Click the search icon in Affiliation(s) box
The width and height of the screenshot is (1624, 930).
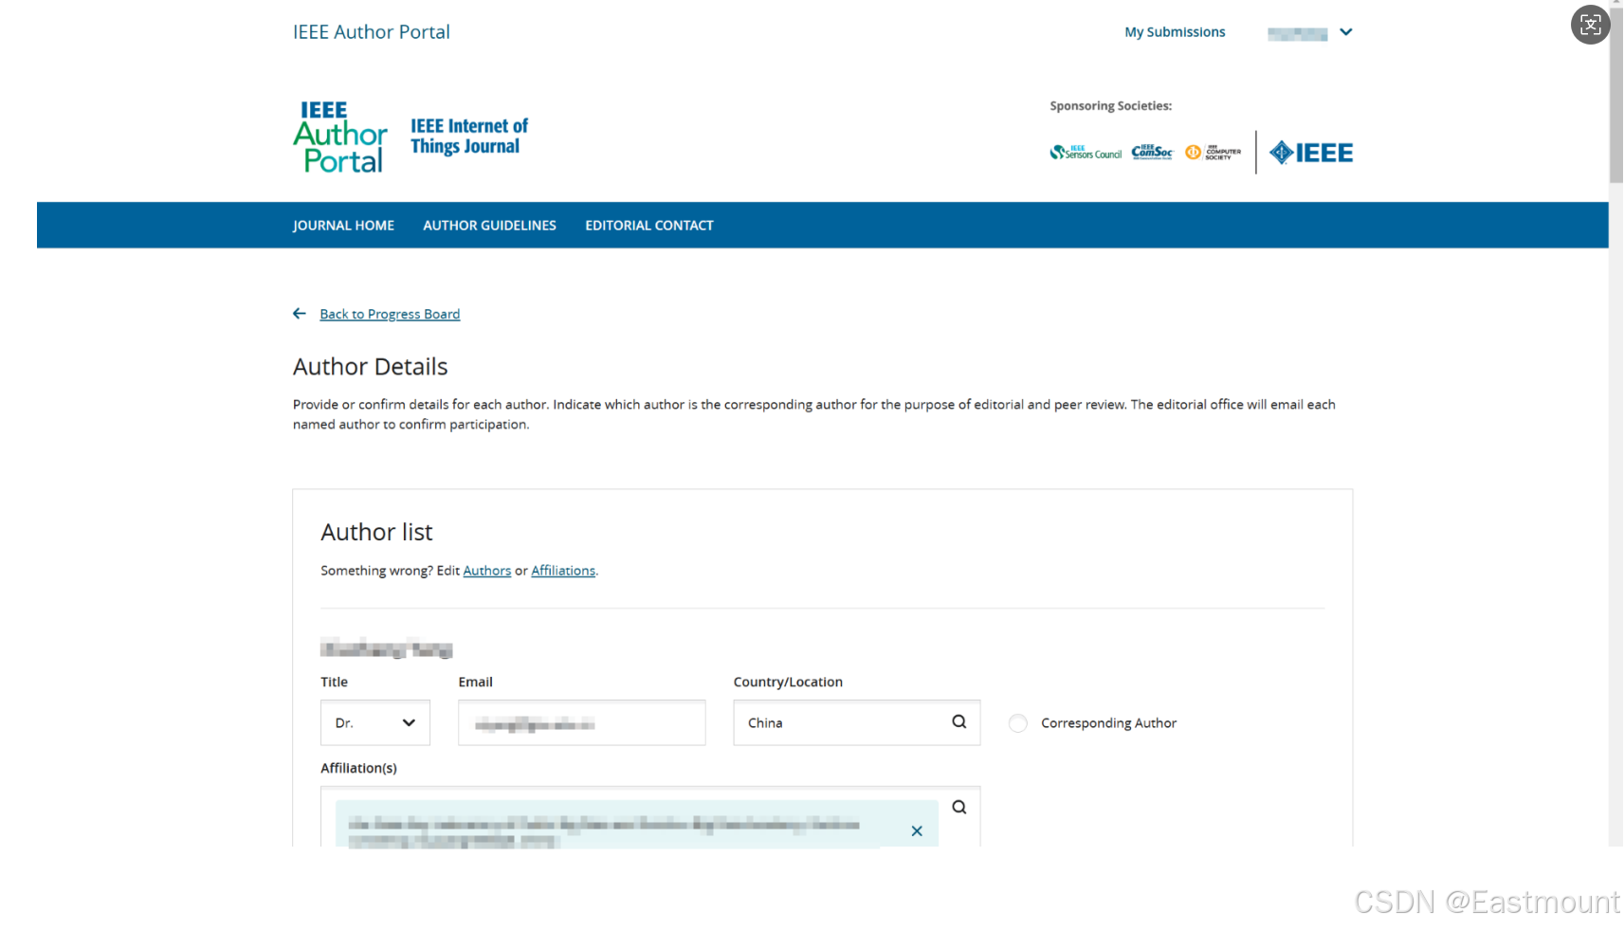[x=959, y=808]
